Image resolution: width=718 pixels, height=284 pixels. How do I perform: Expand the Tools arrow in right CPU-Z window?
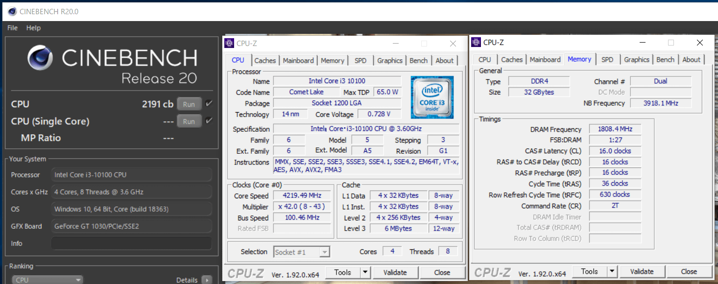(612, 271)
